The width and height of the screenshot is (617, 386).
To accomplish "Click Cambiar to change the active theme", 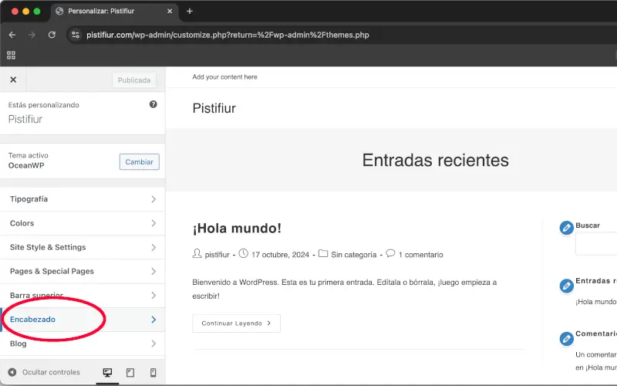I will 140,162.
